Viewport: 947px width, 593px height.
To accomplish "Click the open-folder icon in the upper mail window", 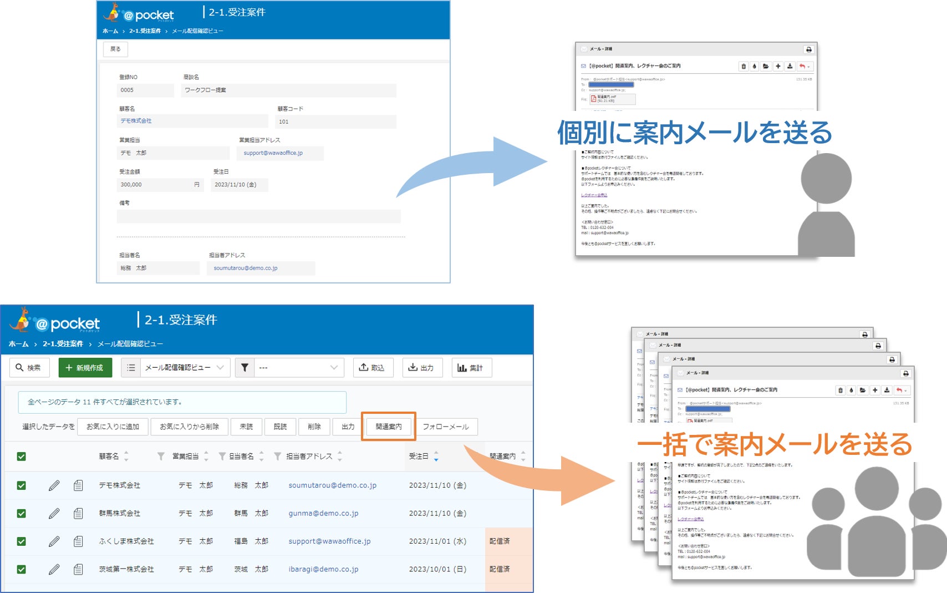I will (766, 67).
